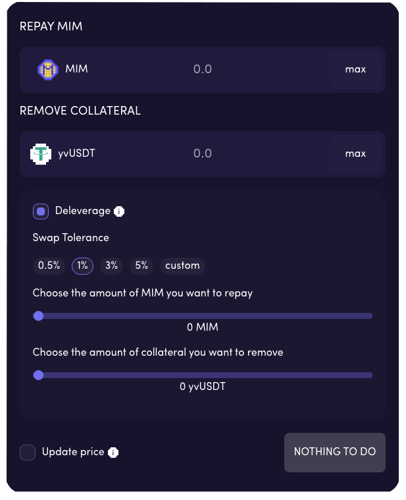Click the NOTHING TO DO button
Screen dimensions: 406x500
tap(334, 452)
